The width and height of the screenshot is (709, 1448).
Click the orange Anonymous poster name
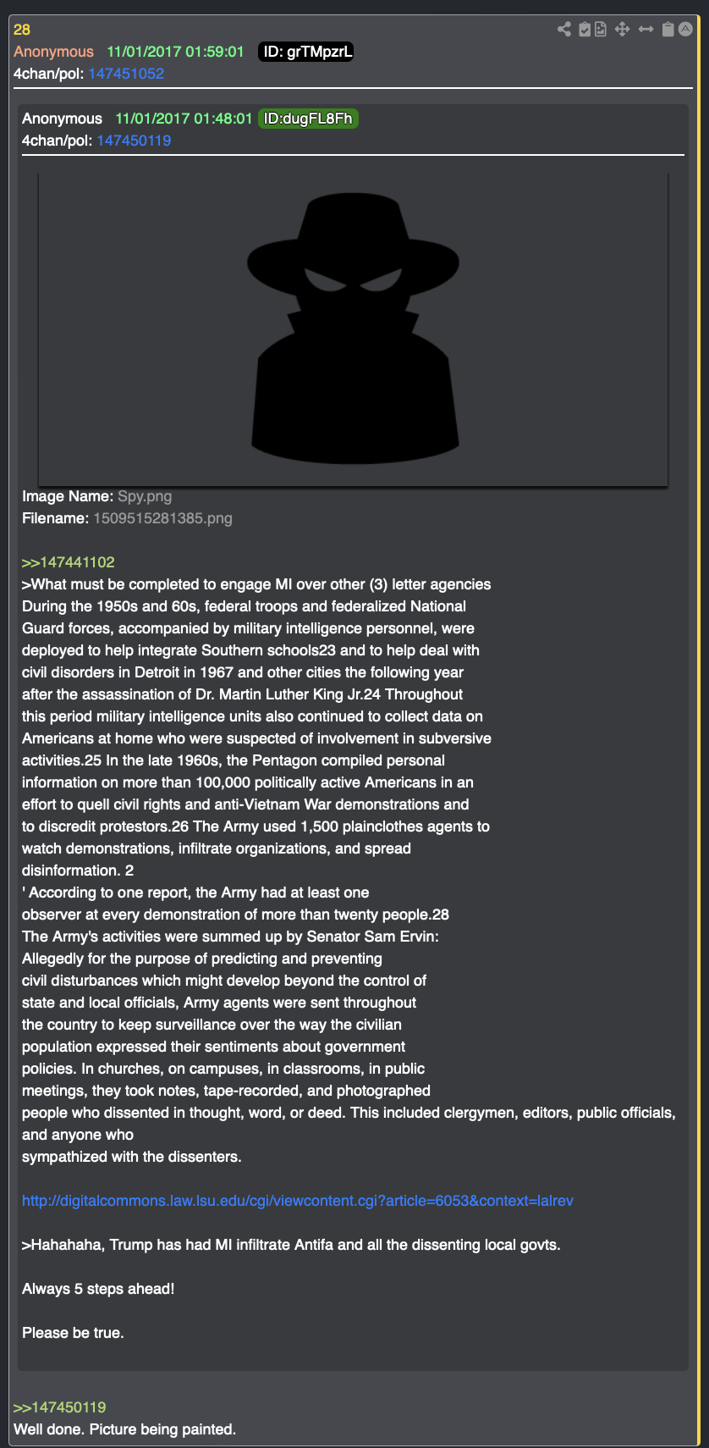(53, 52)
